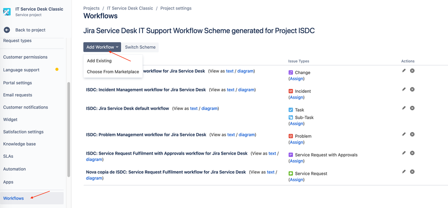
Task: Click the Switch Scheme button
Action: 140,47
